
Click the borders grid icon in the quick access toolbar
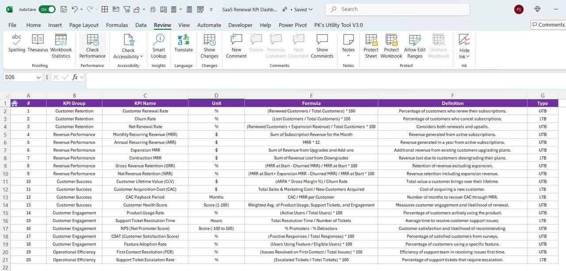click(104, 9)
